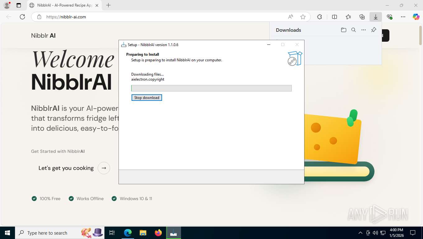Open Task View on the taskbar
Viewport: 423px width, 239px height.
(x=112, y=233)
